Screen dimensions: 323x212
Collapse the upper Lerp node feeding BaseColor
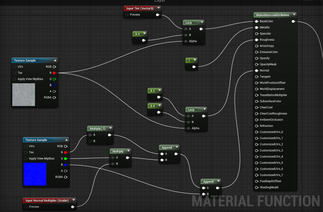click(x=202, y=22)
